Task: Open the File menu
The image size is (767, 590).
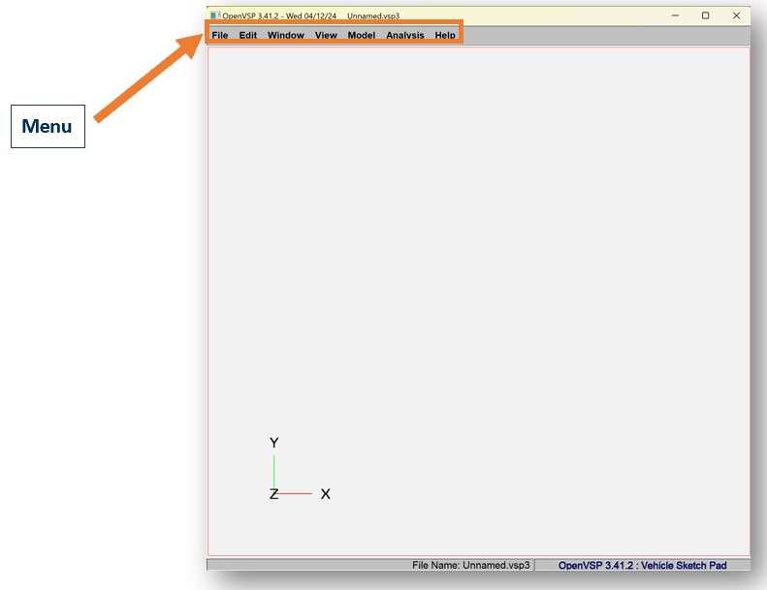Action: point(220,35)
